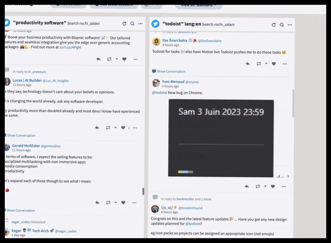Open more actions on Gerald McAlister's tweet

coord(134,203)
